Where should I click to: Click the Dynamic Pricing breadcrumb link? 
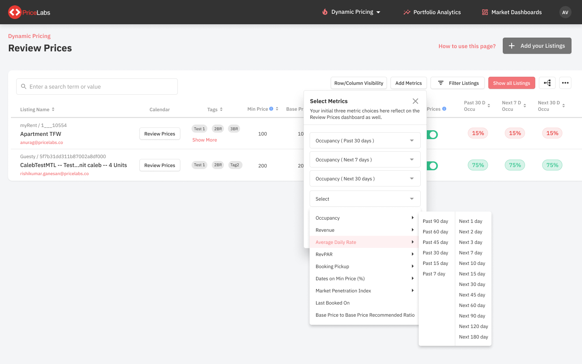(30, 36)
